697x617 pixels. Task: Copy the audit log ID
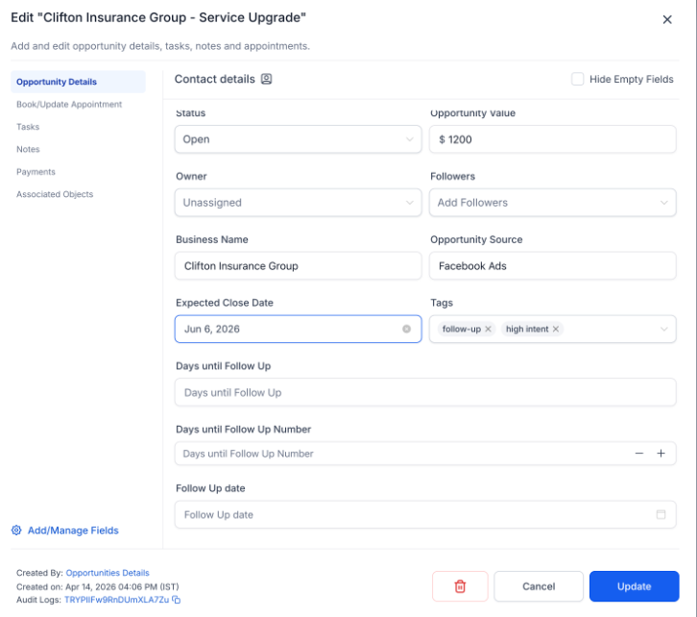tap(177, 600)
